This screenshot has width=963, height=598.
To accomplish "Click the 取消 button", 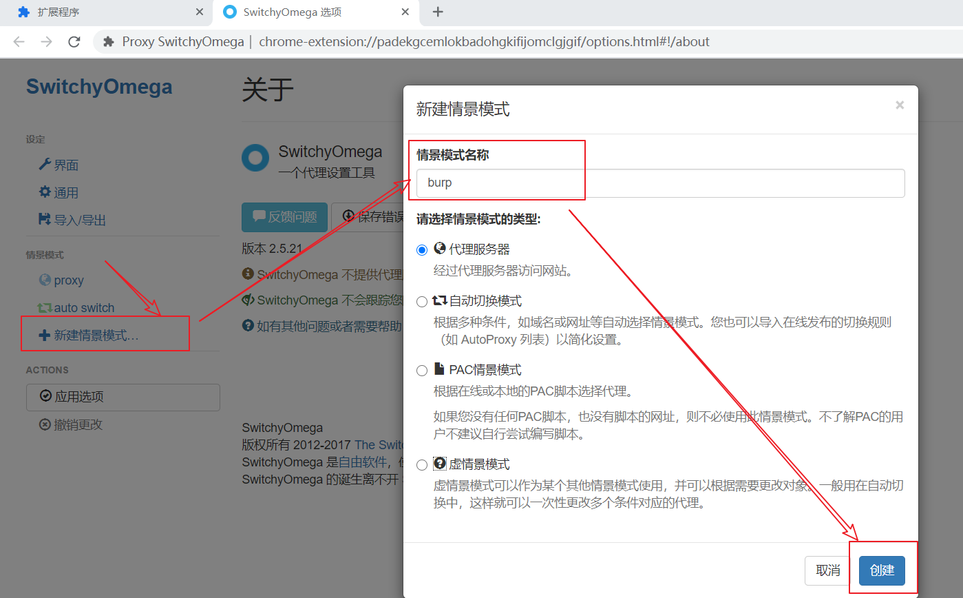I will (828, 571).
